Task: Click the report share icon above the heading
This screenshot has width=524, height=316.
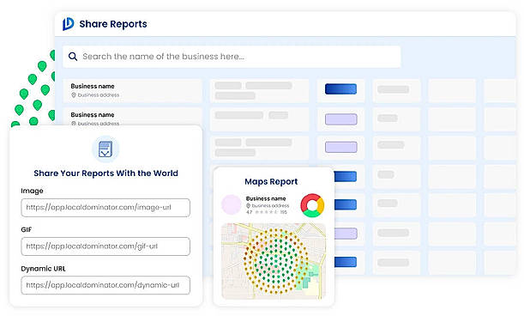Action: (x=105, y=149)
